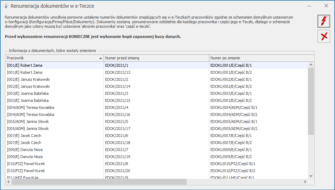Click the vertical scrollbar thumb

pos(311,101)
